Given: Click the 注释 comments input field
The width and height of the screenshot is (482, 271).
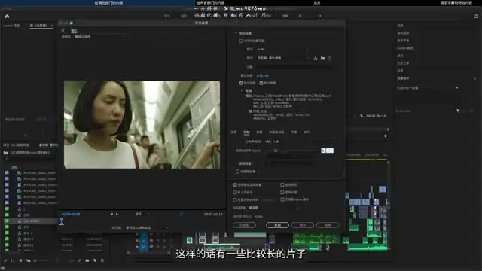Looking at the screenshot, I should [294, 67].
